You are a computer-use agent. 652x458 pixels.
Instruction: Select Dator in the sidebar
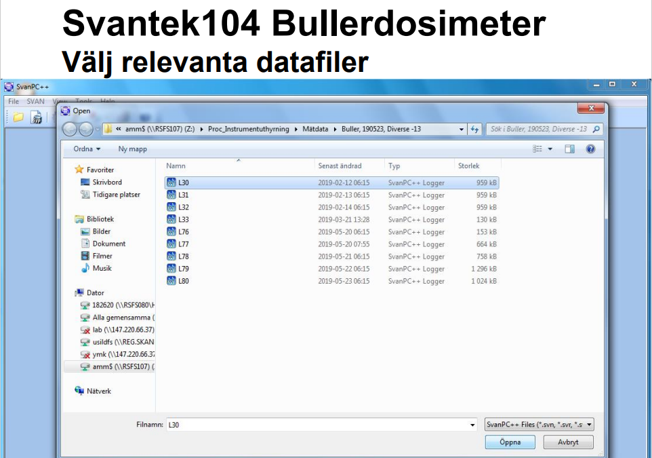pos(95,292)
